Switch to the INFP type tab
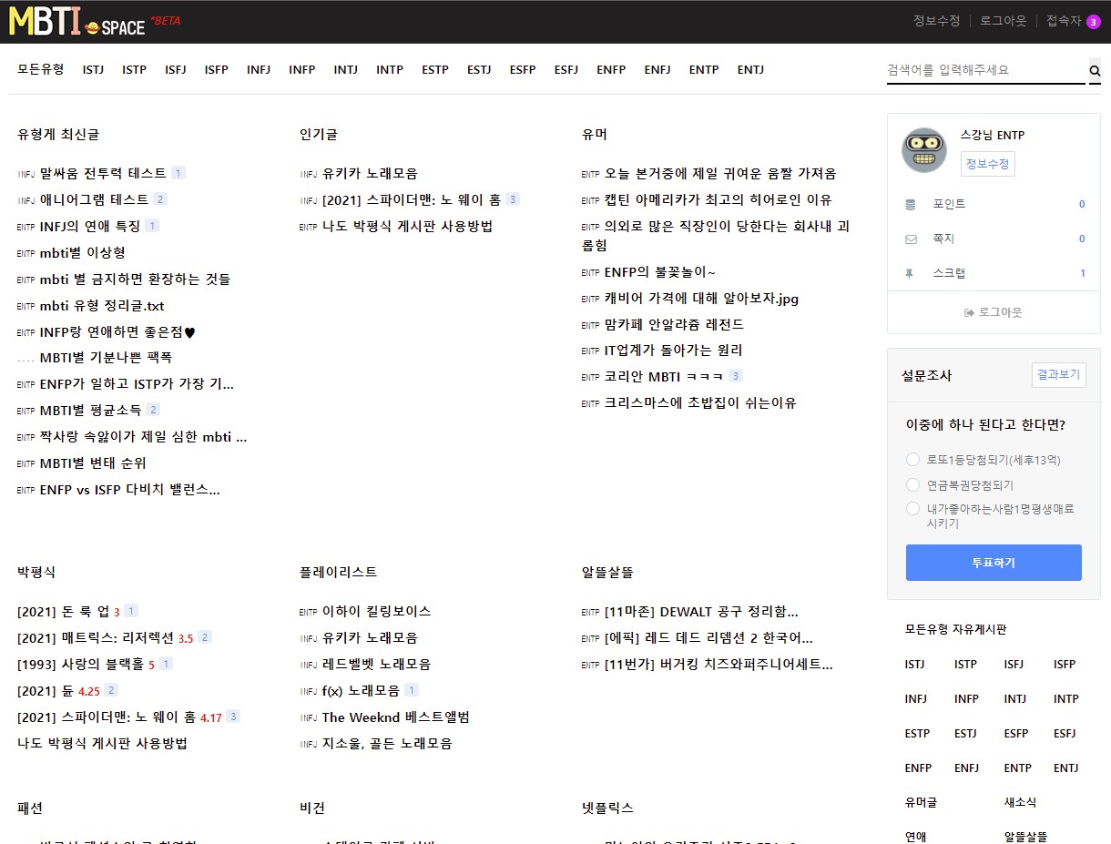The height and width of the screenshot is (844, 1111). pos(302,69)
